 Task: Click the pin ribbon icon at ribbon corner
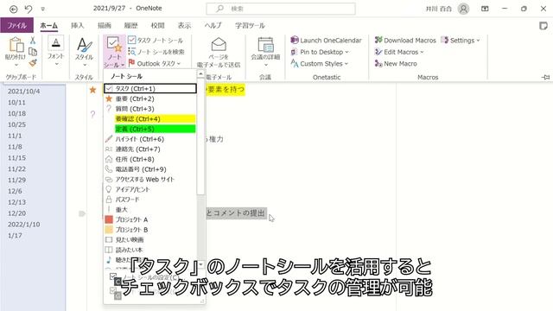click(545, 77)
